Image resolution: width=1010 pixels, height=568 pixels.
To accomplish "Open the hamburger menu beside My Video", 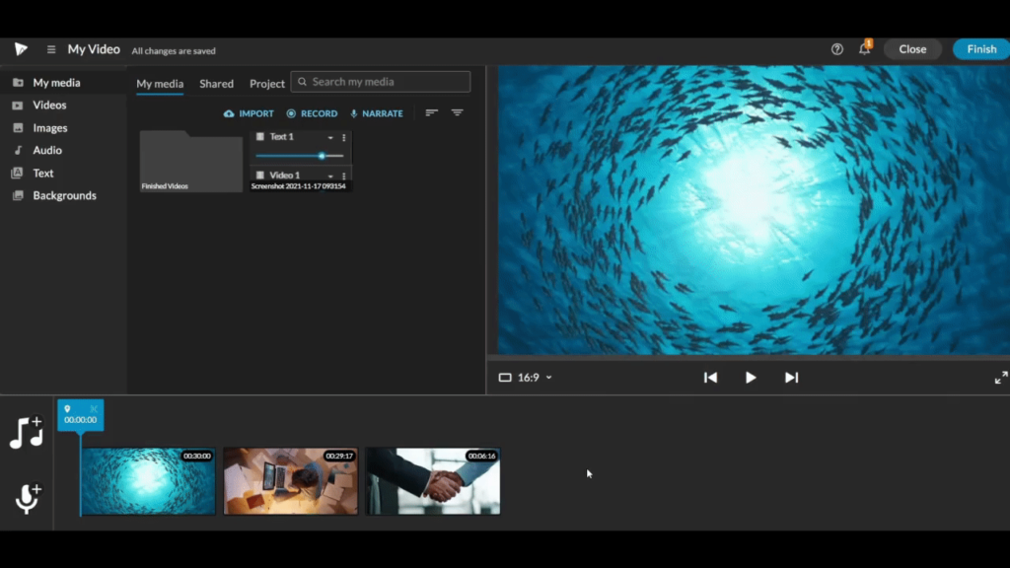I will 51,49.
